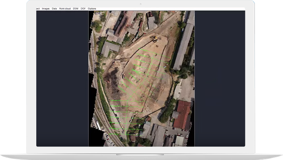Screen dimensions: 283x160
Task: Click the yellow excavator at the site's top
Action: [x=153, y=38]
